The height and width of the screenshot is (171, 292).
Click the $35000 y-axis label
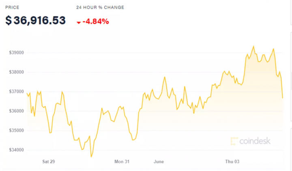17,131
